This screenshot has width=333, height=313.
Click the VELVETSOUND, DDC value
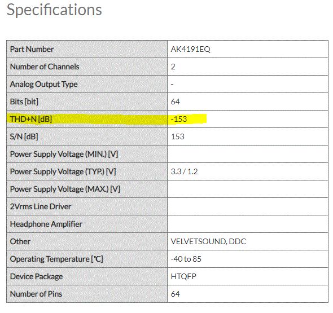point(208,241)
